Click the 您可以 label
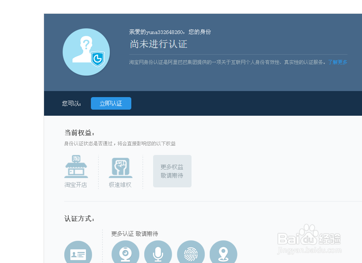Image resolution: width=362 pixels, height=263 pixels. (72, 104)
